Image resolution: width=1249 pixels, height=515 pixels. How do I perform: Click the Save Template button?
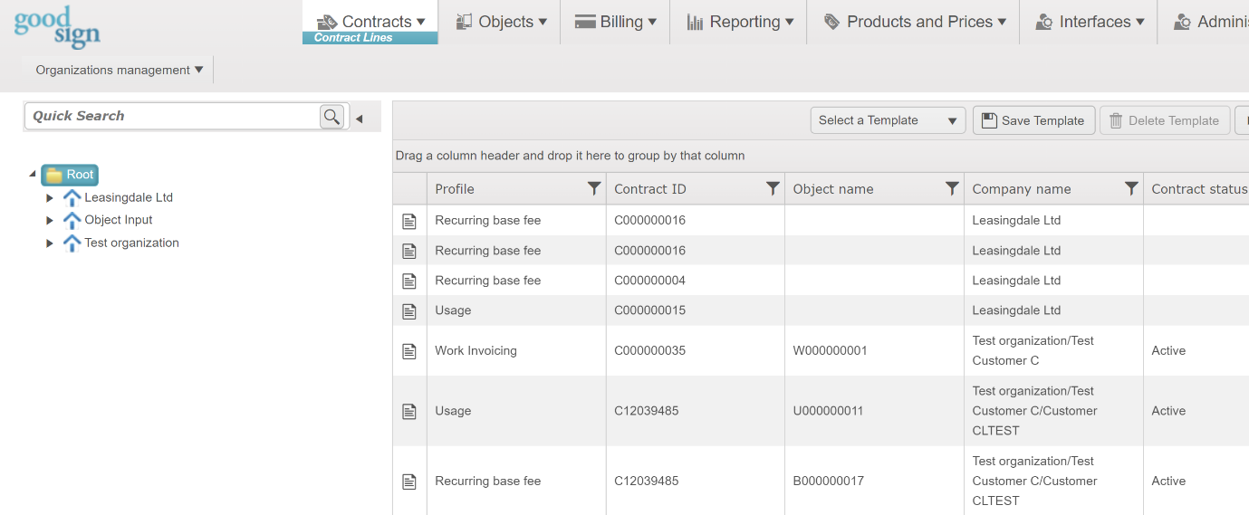[x=1033, y=120]
